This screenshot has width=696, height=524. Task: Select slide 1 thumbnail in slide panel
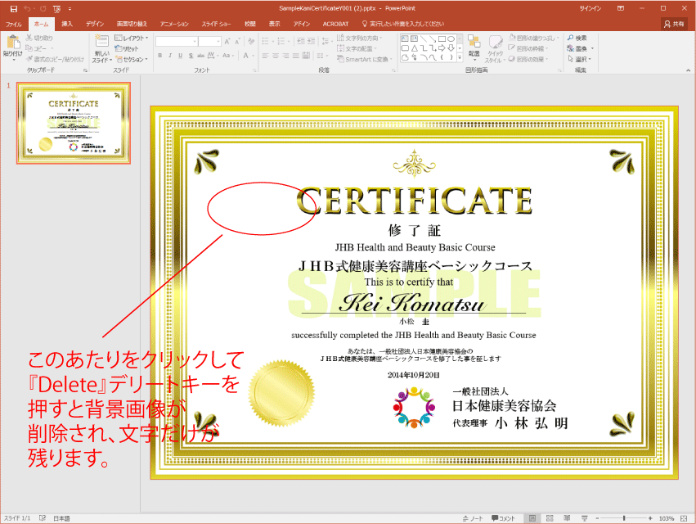pyautogui.click(x=74, y=123)
